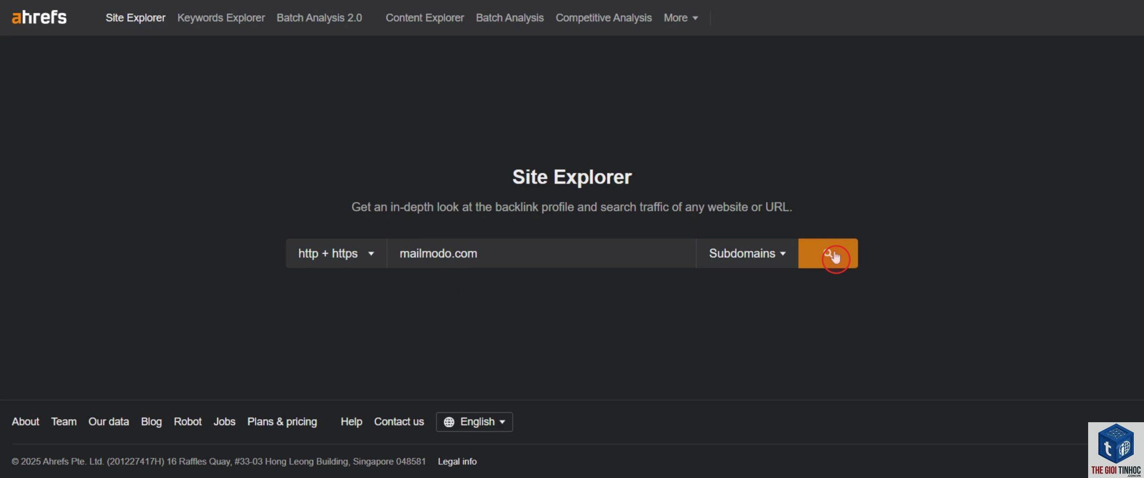Click the Robot footer link

(x=188, y=422)
